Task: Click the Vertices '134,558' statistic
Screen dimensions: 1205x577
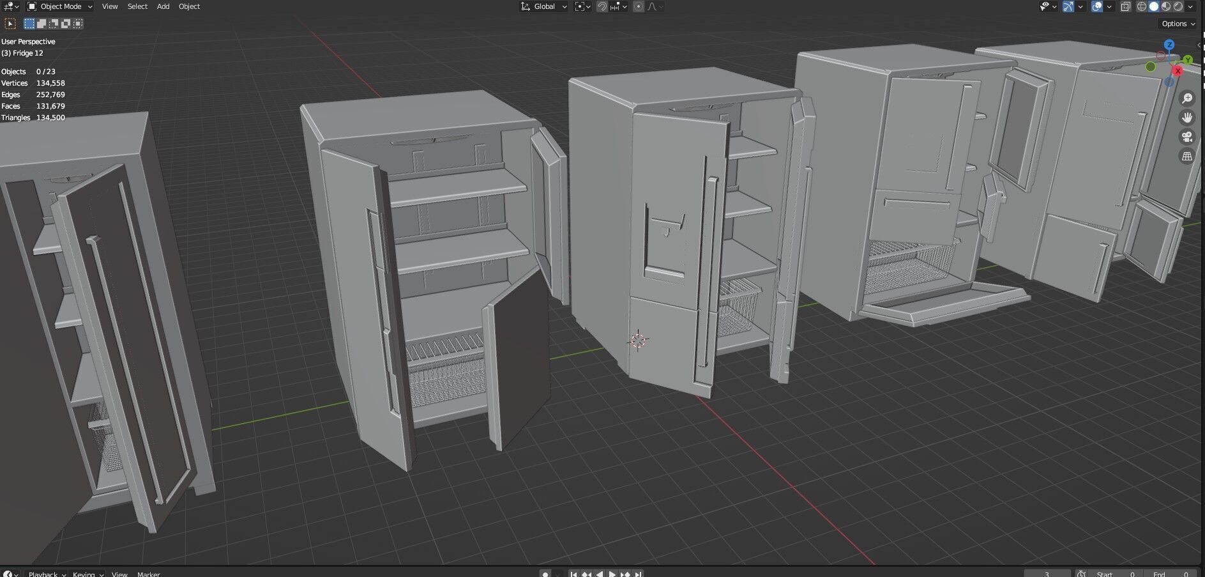Action: (50, 83)
